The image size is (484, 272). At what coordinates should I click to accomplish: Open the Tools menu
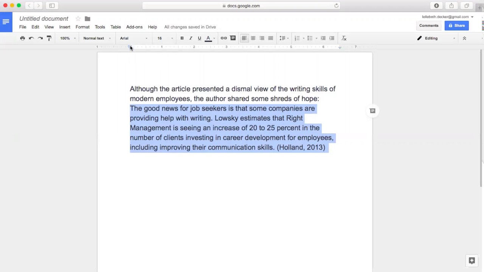point(100,27)
